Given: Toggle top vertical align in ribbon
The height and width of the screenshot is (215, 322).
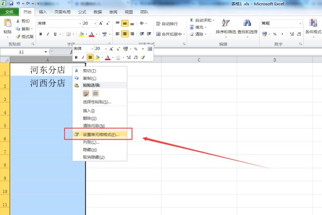Looking at the screenshot, I should [x=118, y=24].
